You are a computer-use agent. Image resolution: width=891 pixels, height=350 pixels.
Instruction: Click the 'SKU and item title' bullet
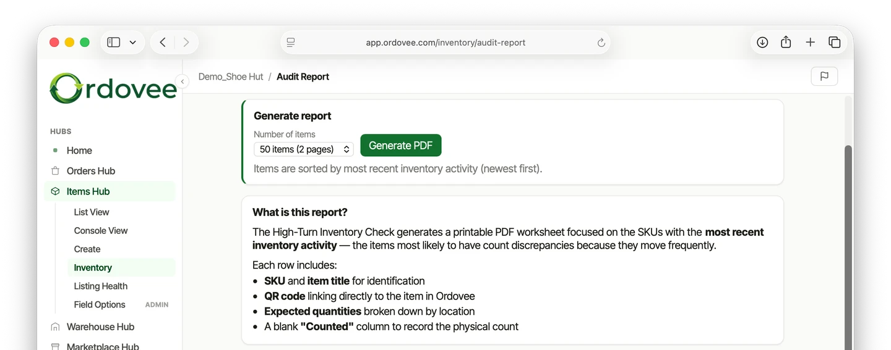point(345,281)
